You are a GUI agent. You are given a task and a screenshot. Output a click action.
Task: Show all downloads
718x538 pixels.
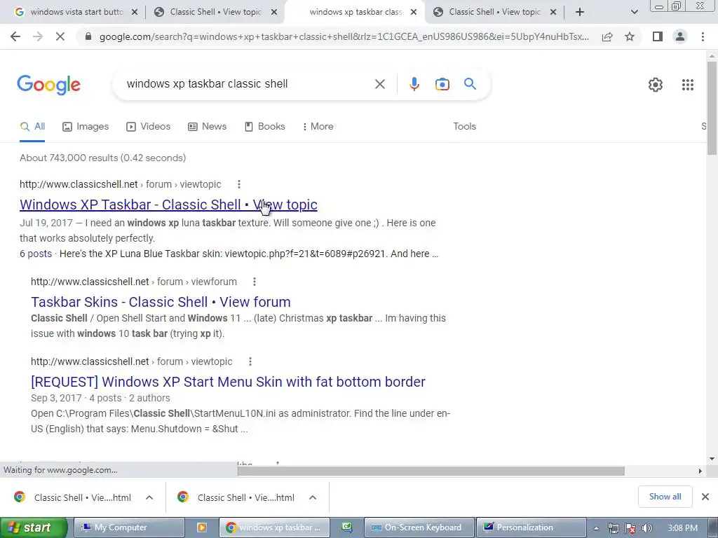tap(665, 497)
